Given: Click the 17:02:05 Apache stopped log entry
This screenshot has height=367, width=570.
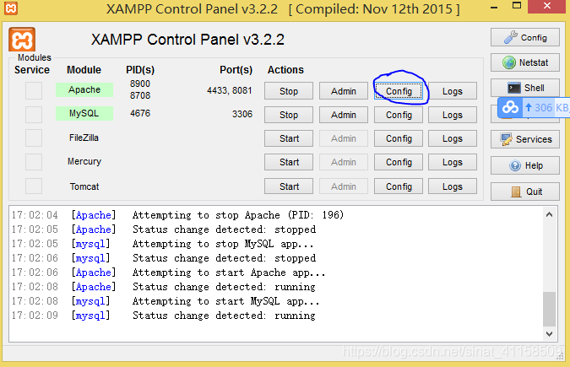Looking at the screenshot, I should pos(164,229).
